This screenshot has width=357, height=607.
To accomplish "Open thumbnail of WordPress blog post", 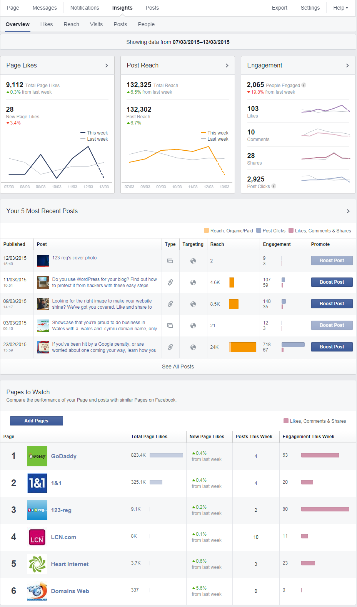I will click(43, 282).
